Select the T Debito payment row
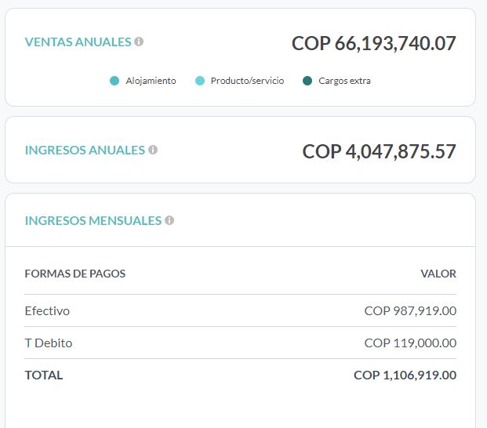 pos(241,343)
